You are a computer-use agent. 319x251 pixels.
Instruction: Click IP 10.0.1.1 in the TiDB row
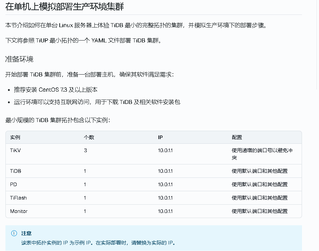click(165, 171)
